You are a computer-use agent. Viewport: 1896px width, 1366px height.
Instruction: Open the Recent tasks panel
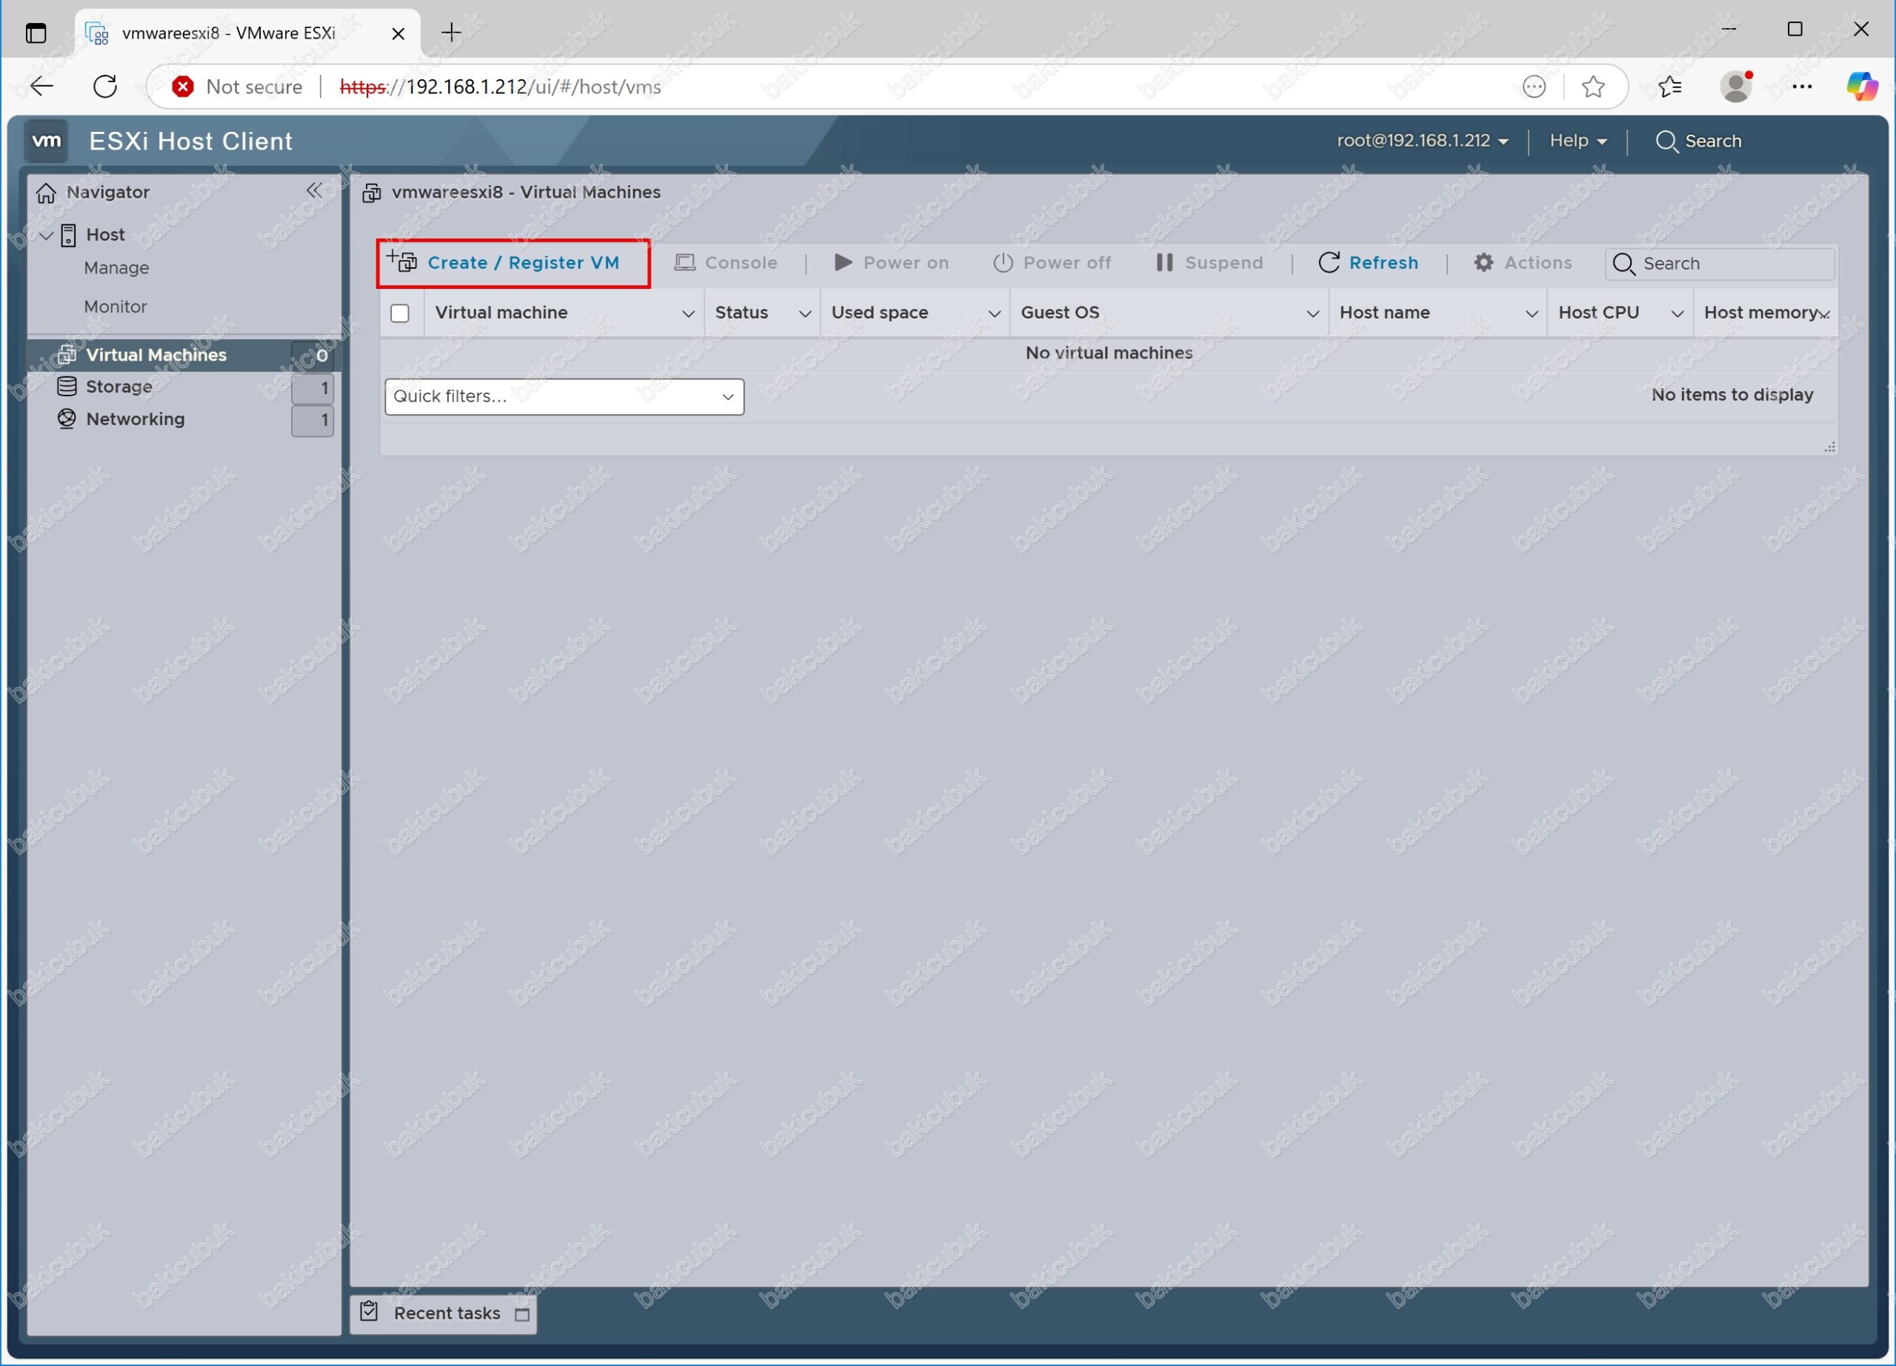pos(447,1313)
